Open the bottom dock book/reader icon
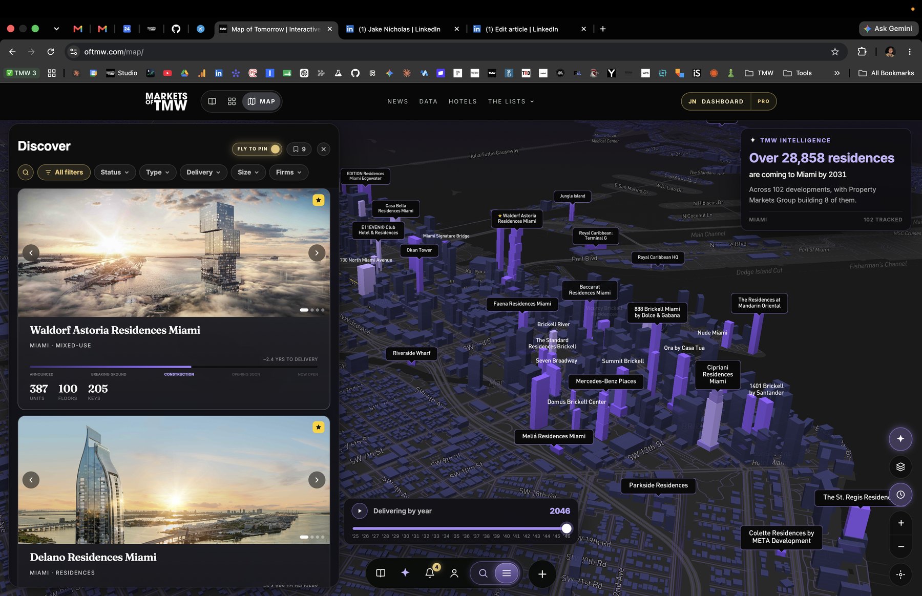 click(x=381, y=573)
